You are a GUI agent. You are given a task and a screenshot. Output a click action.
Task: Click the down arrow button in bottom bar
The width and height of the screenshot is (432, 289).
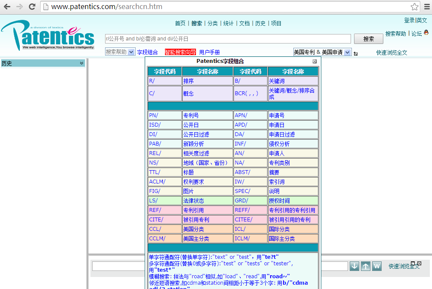[354, 266]
